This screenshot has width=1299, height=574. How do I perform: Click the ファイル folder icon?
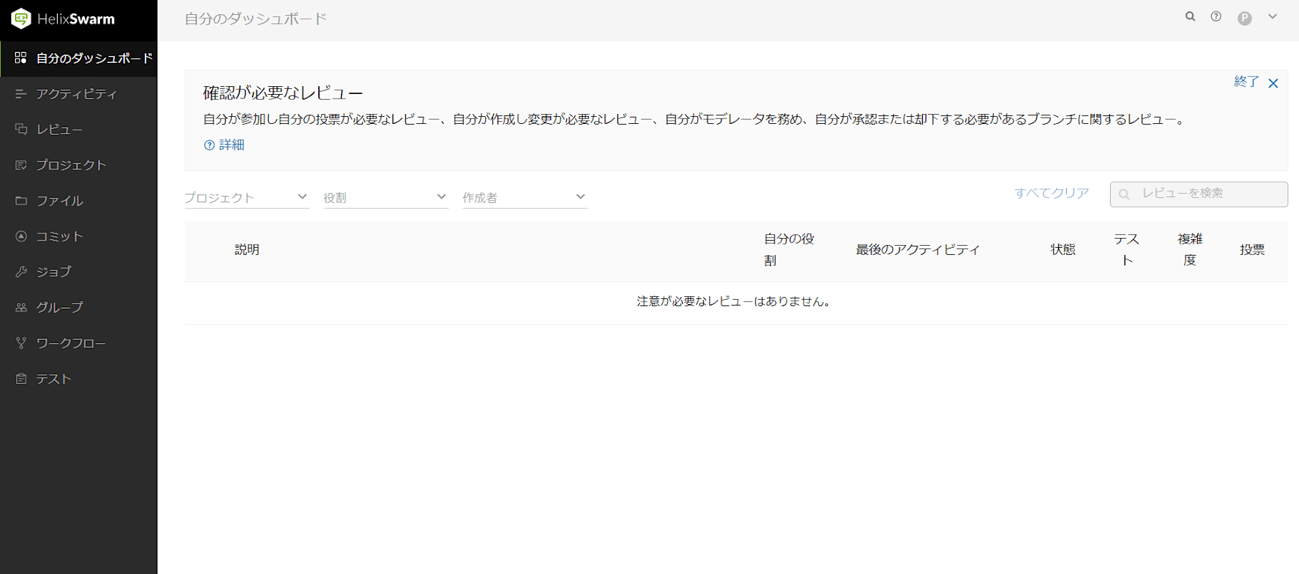[21, 200]
